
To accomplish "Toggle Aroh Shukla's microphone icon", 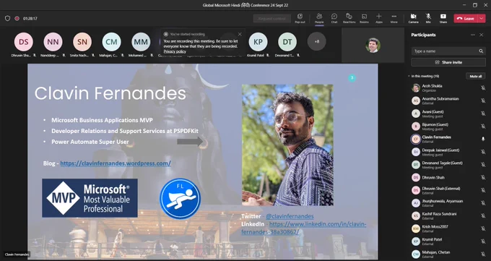I will click(483, 88).
